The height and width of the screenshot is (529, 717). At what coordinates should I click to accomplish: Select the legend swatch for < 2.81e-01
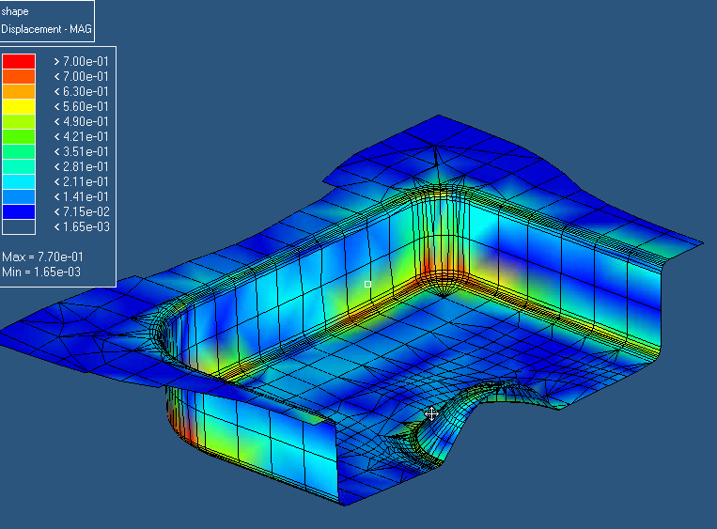point(19,166)
